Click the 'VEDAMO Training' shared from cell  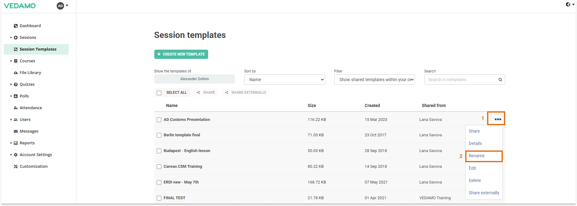[435, 198]
